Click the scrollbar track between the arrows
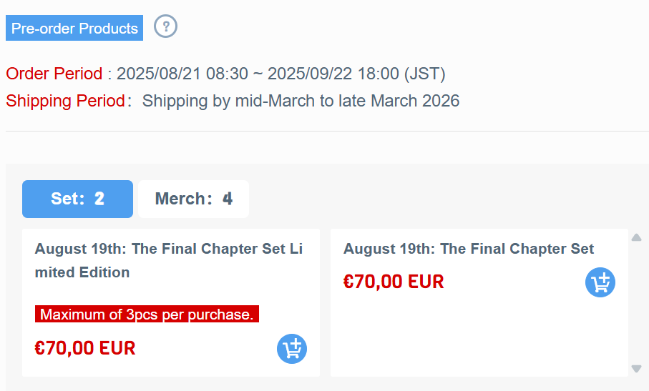 (x=637, y=303)
